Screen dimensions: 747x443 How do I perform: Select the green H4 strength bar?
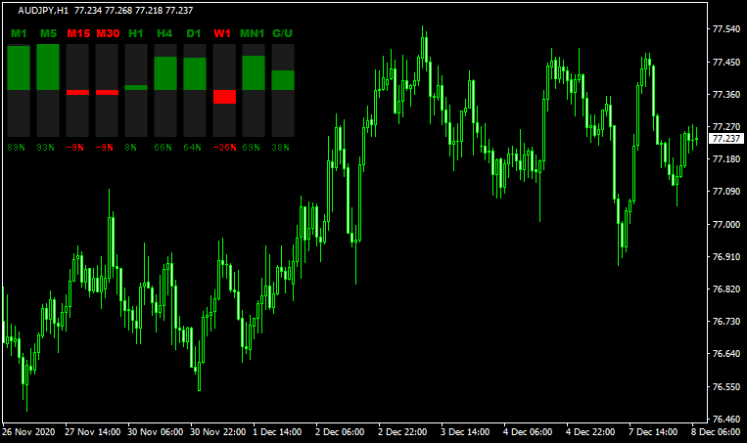click(165, 73)
